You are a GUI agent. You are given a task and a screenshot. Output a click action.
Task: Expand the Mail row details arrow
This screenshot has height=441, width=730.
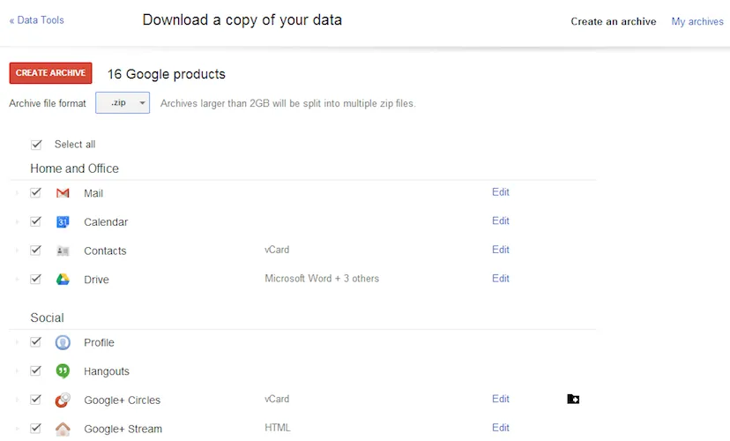(x=16, y=193)
